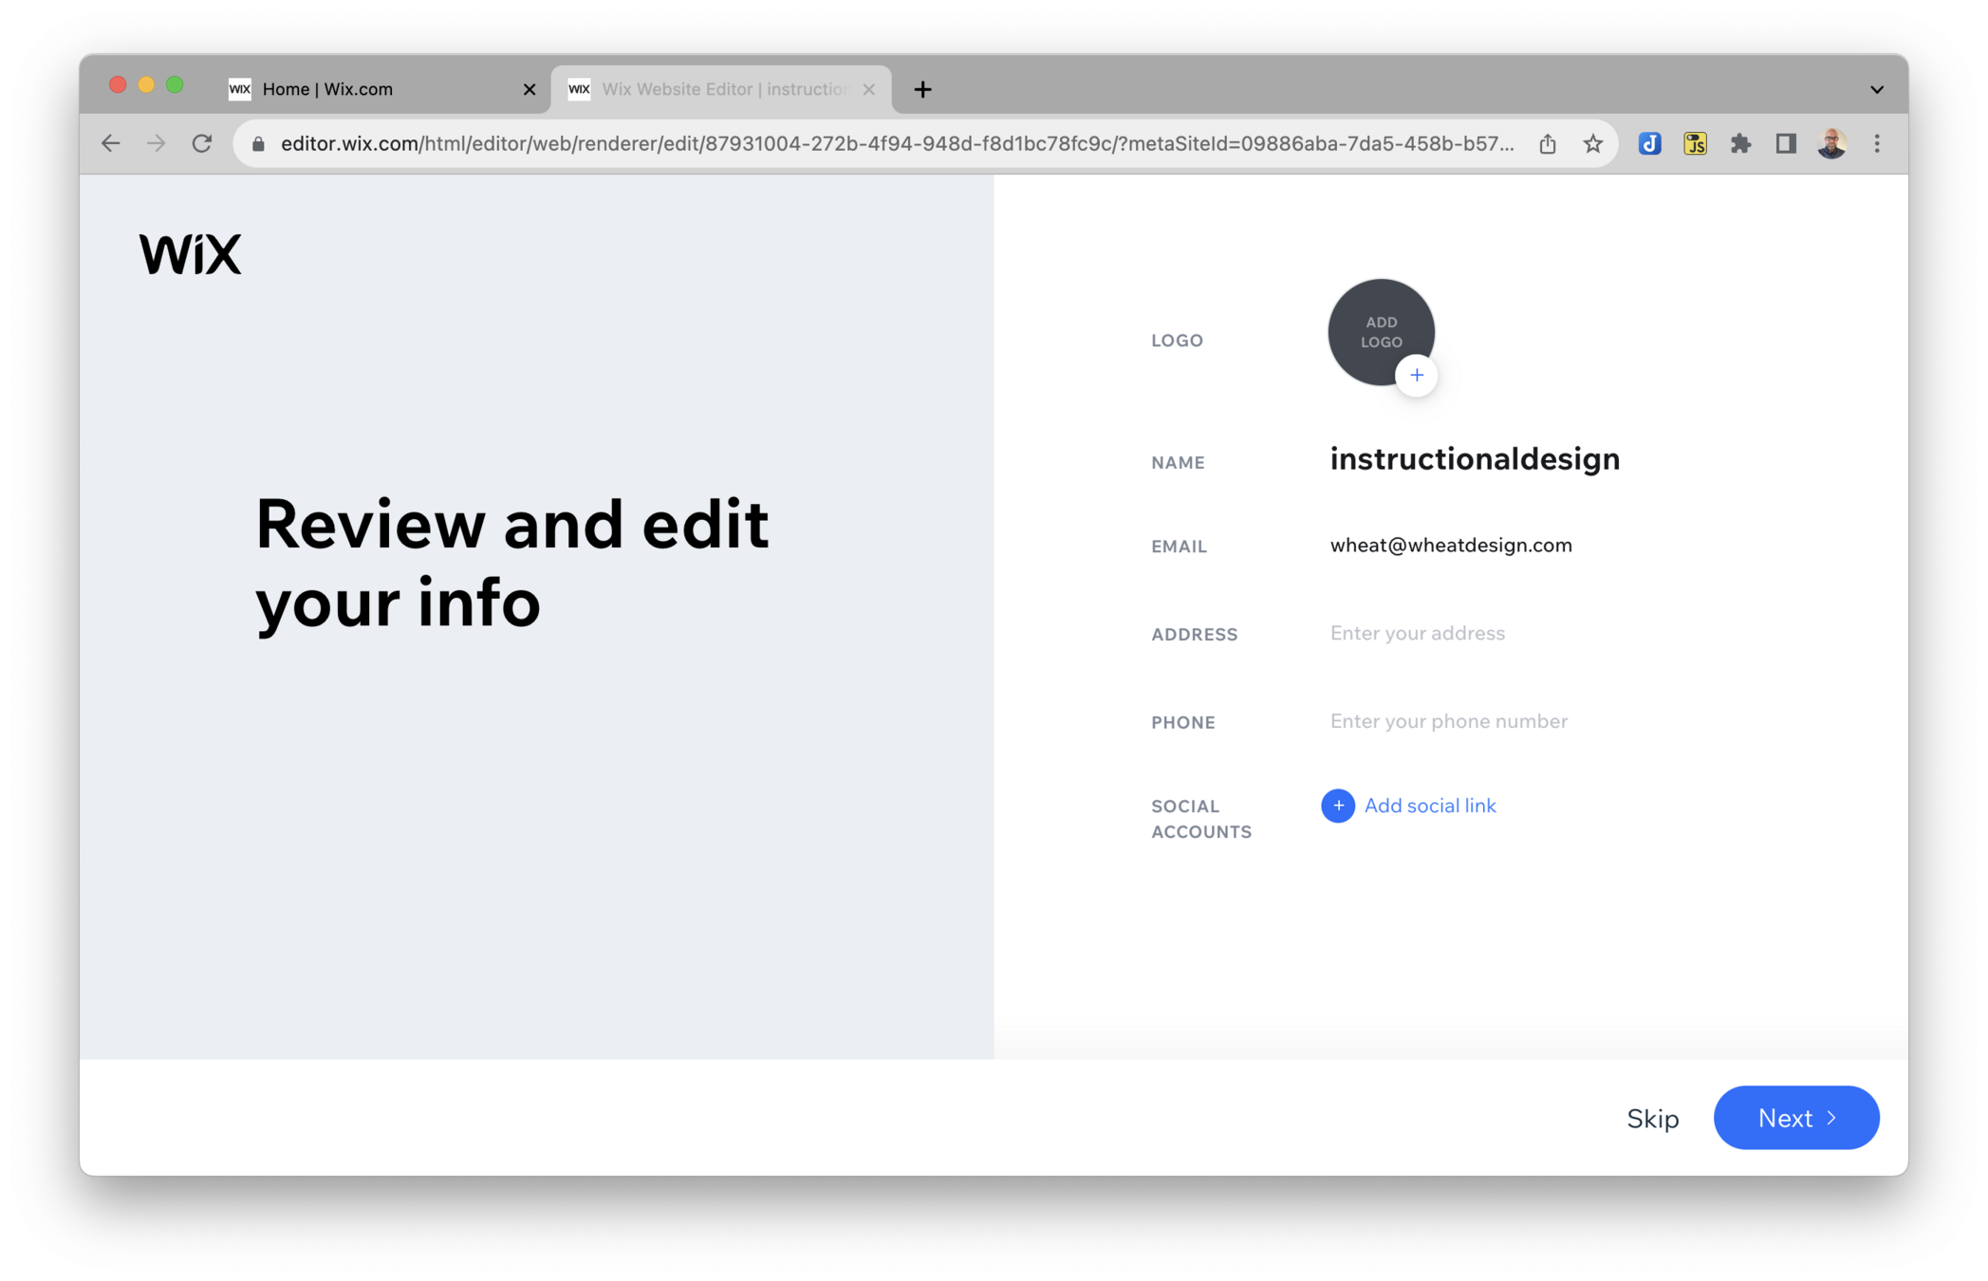Screen dimensions: 1988x1281
Task: Open a new browser tab
Action: pyautogui.click(x=922, y=89)
